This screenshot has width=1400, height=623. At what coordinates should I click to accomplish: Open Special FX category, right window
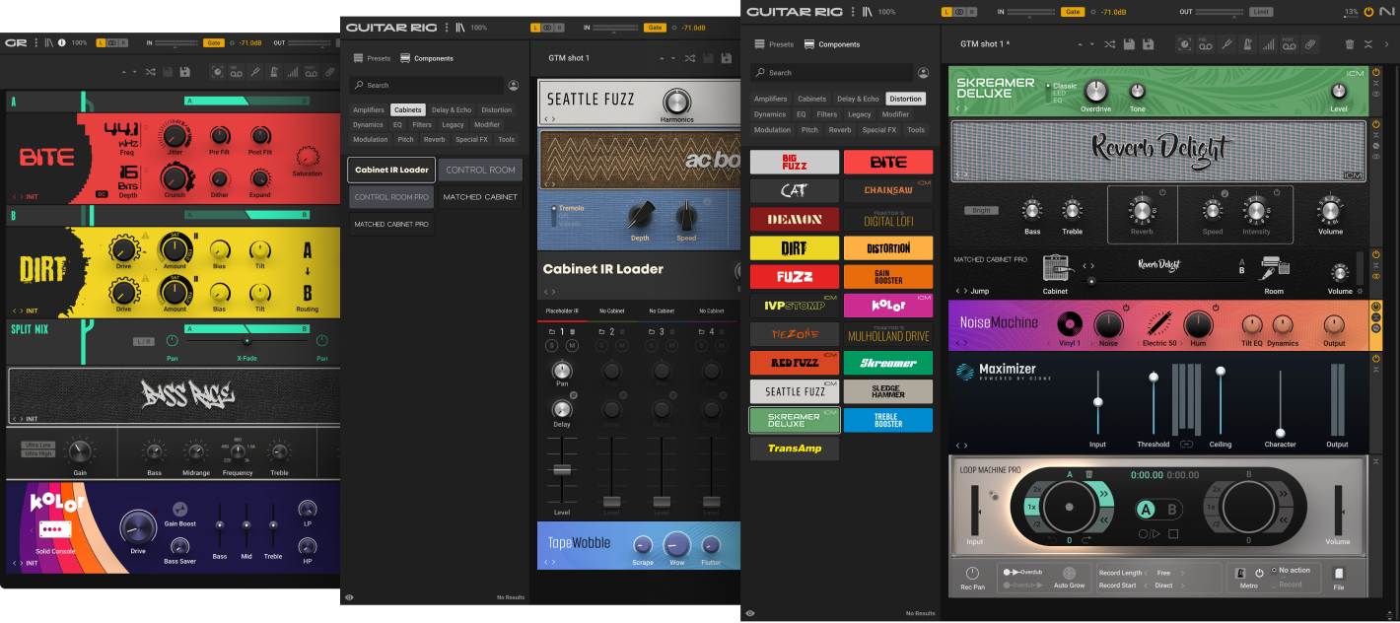pos(879,130)
